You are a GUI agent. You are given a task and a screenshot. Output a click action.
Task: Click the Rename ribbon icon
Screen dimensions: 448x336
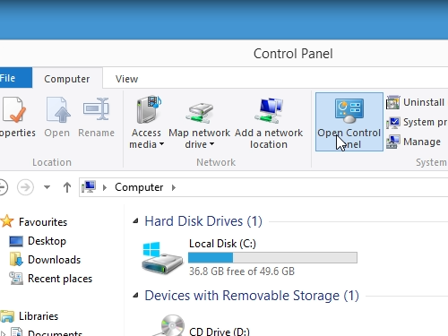96,108
